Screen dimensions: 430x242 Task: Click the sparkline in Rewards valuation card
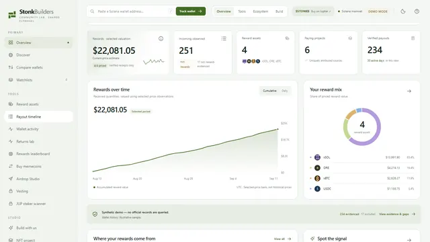pos(154,61)
